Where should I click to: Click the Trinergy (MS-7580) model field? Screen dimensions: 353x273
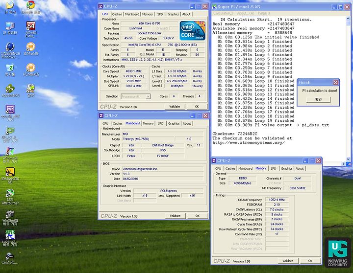148,139
